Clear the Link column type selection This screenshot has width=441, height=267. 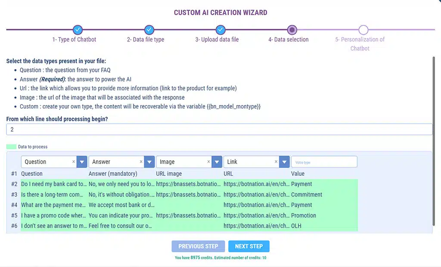point(276,162)
